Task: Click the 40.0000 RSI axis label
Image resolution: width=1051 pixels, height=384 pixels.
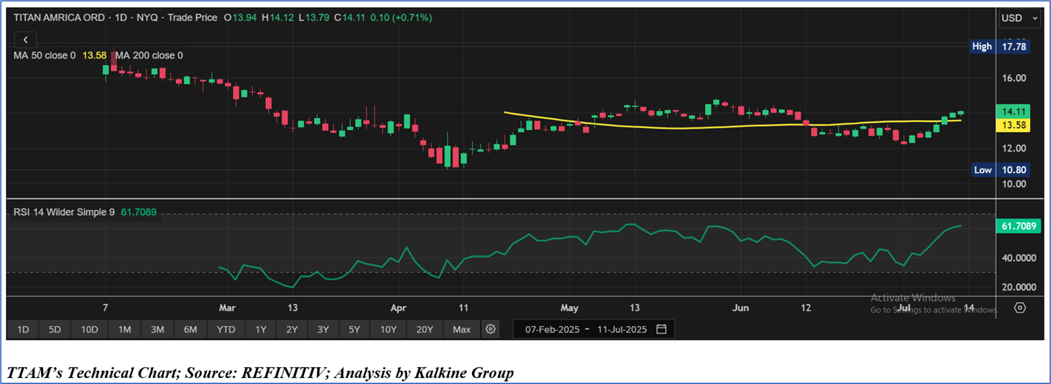Action: click(1019, 258)
